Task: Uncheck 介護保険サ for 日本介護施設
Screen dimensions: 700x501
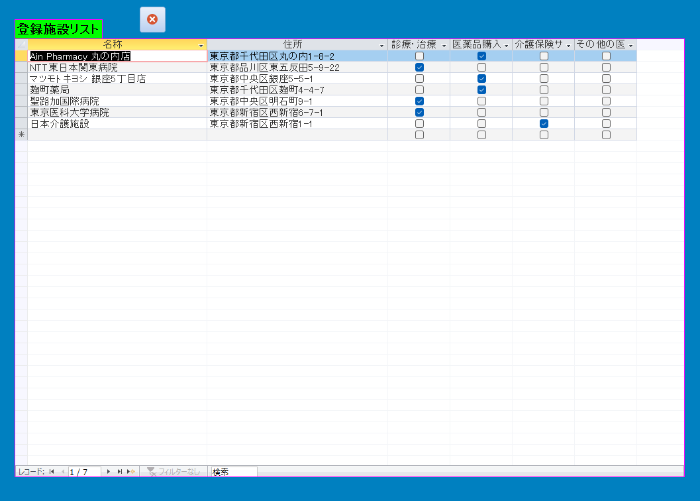Action: coord(544,123)
